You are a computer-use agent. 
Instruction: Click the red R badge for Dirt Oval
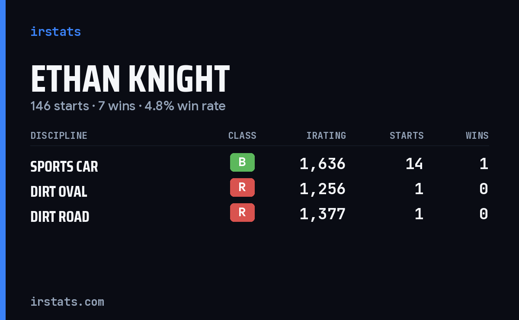point(242,188)
